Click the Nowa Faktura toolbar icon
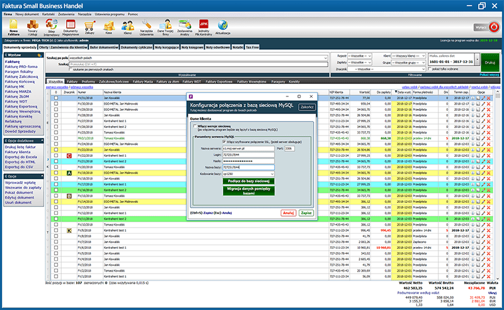 (13, 27)
